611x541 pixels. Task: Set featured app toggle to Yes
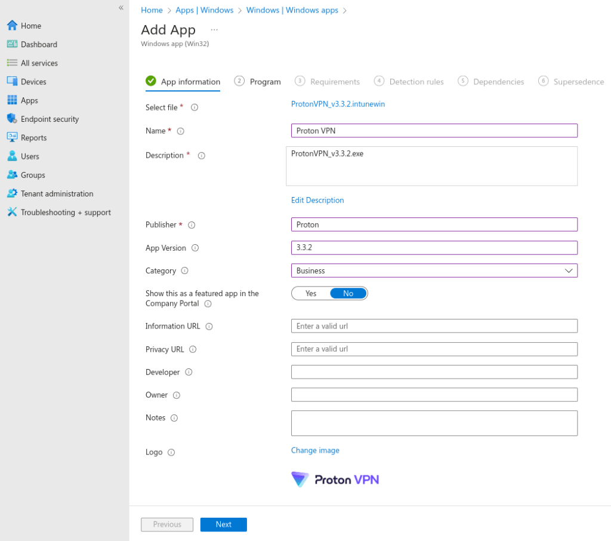311,293
